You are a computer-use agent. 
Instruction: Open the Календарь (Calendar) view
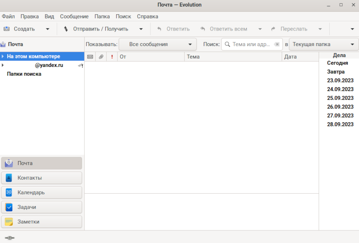tap(42, 192)
